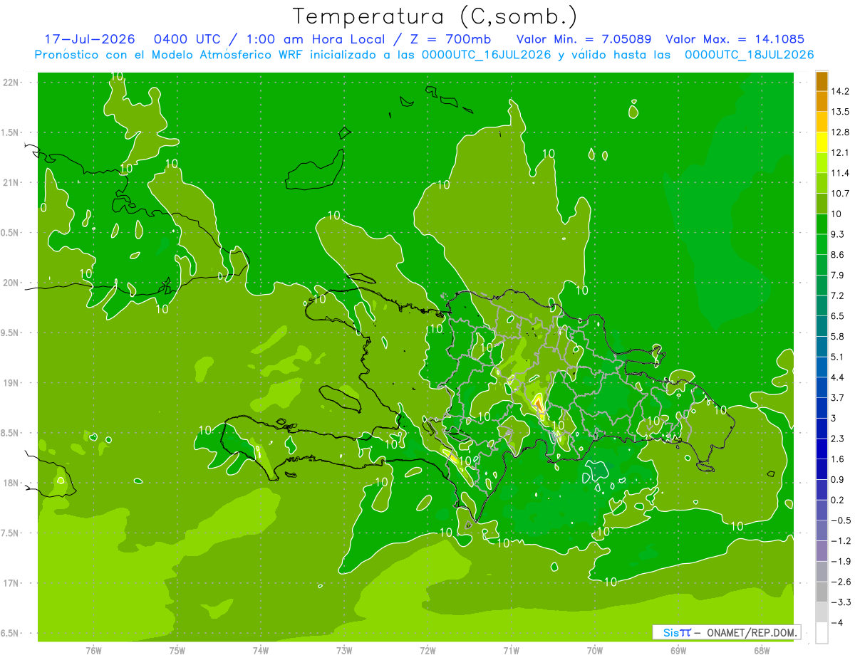The width and height of the screenshot is (855, 660).
Task: Click the '20N' latitude axis label
Action: pyautogui.click(x=11, y=283)
